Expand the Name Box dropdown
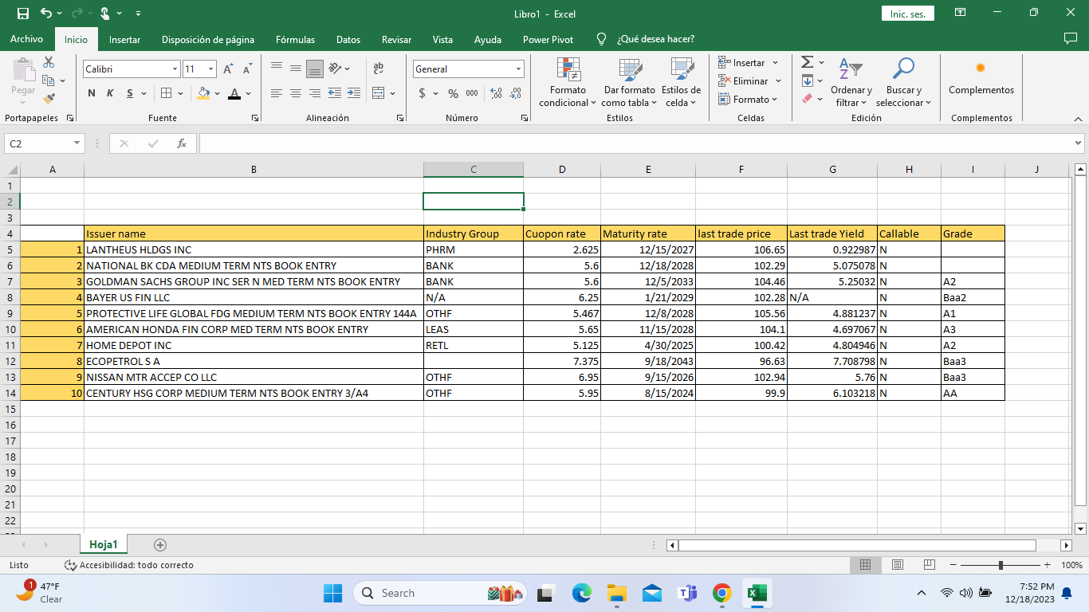 (78, 143)
